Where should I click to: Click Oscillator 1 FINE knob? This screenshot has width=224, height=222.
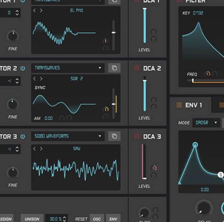tap(13, 36)
